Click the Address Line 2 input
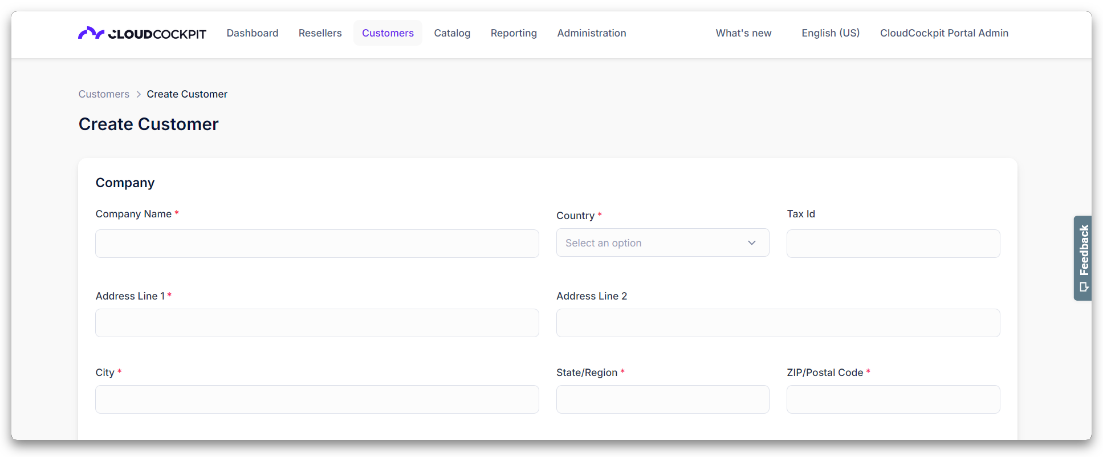The height and width of the screenshot is (457, 1103). [778, 323]
